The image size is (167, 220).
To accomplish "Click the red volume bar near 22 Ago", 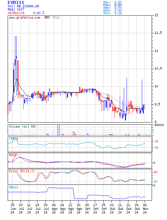I will [x=74, y=133].
